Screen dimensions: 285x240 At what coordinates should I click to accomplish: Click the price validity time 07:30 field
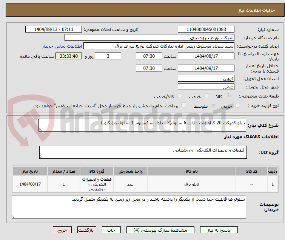149,68
